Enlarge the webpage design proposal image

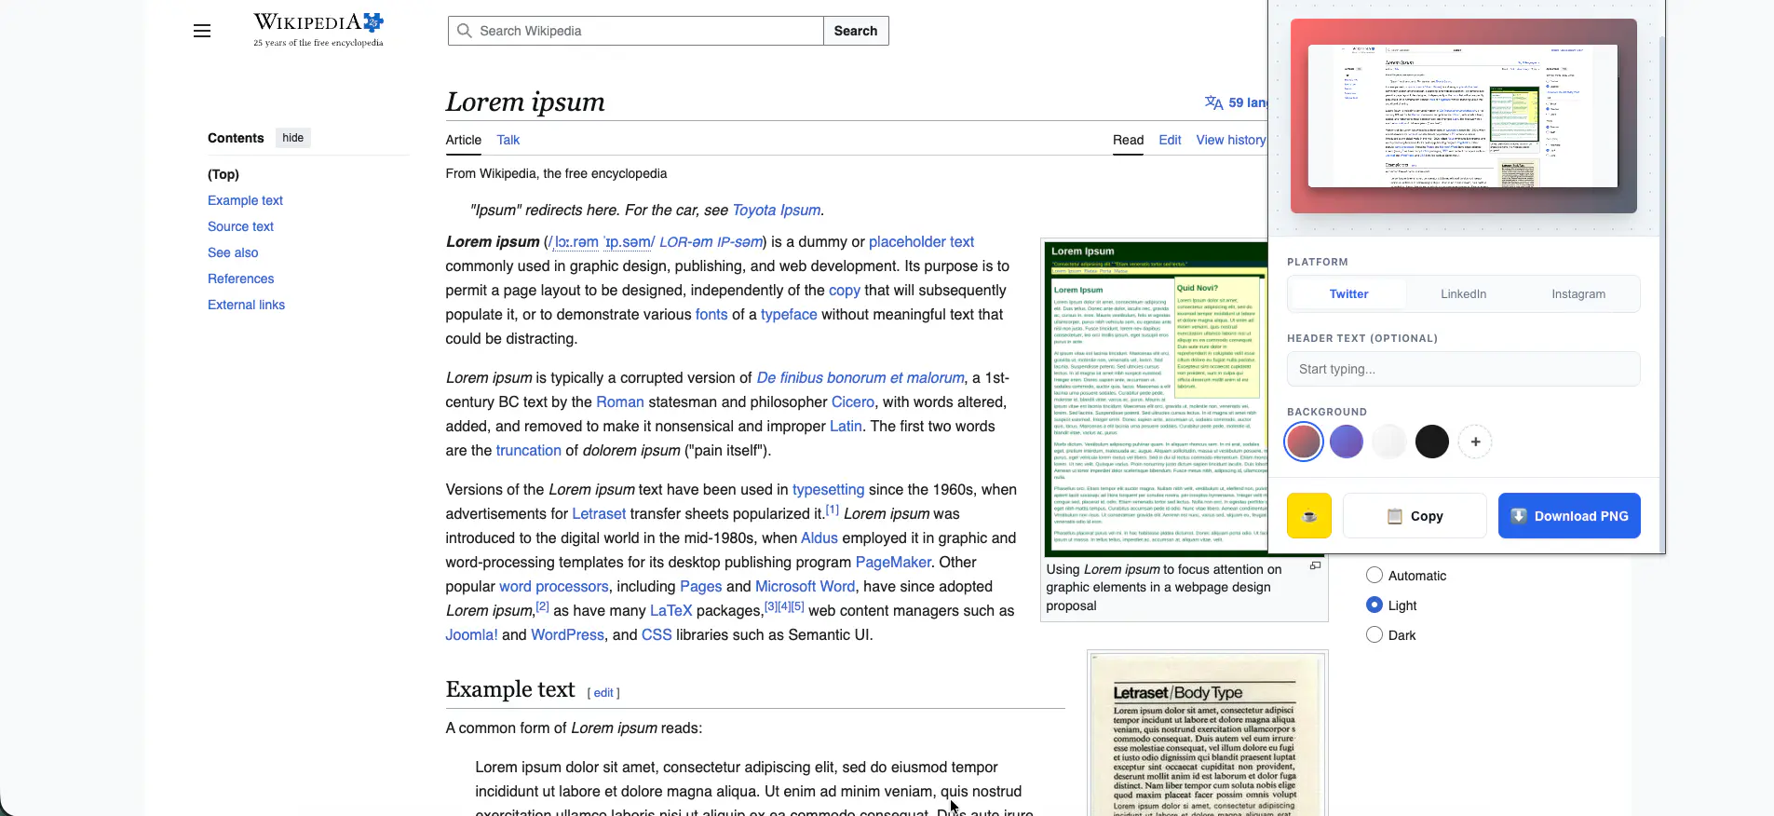click(1315, 565)
